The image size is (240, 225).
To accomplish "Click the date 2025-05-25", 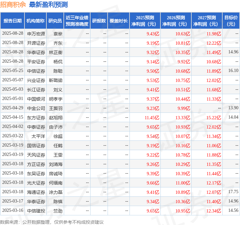I will coord(13,70).
